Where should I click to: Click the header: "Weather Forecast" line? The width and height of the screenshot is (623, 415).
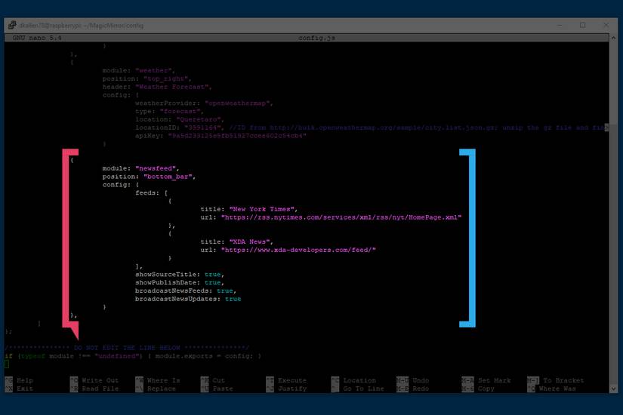coord(157,87)
